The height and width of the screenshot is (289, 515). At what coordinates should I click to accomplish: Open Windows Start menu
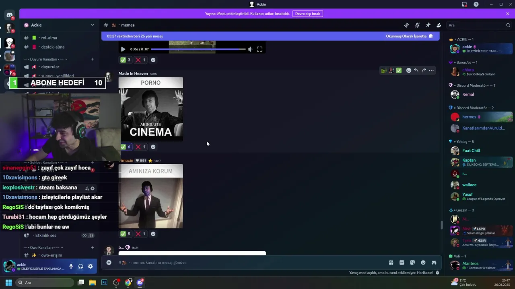tap(8, 283)
